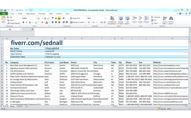Click the Name Box showing A1
This screenshot has width=191, height=118.
pyautogui.click(x=10, y=29)
